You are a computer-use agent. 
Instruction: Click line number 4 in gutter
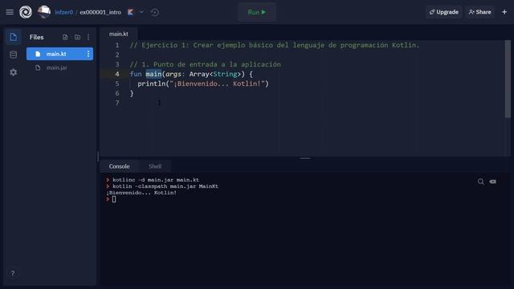tap(117, 74)
